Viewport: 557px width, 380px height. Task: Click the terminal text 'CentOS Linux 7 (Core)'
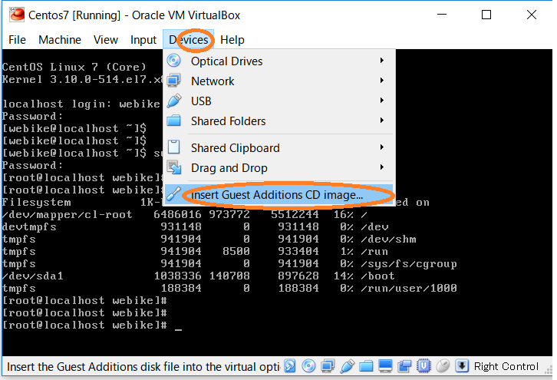click(x=74, y=67)
